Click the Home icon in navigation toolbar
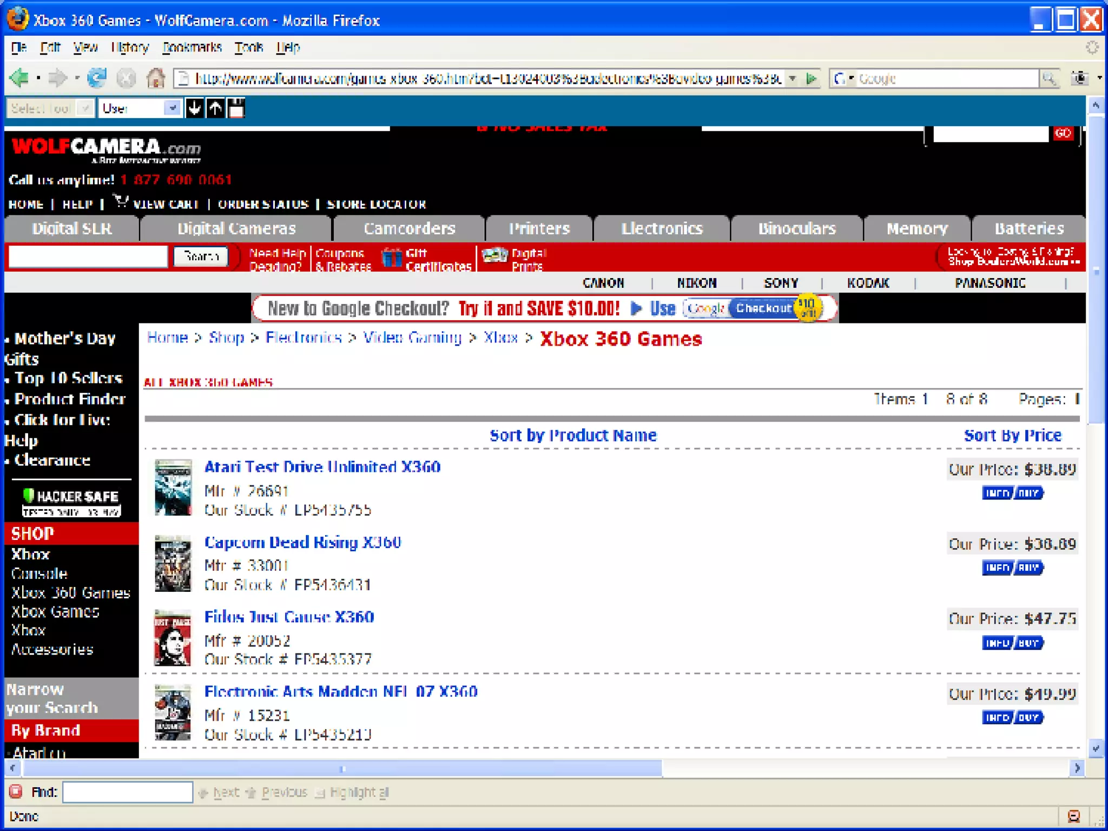Screen dimensions: 1108x831 pyautogui.click(x=156, y=78)
